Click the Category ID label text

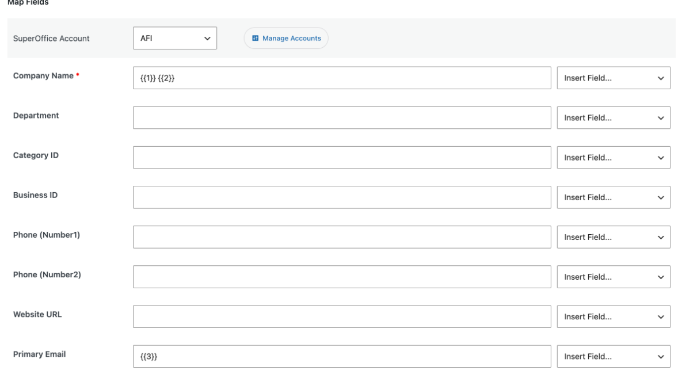(36, 155)
